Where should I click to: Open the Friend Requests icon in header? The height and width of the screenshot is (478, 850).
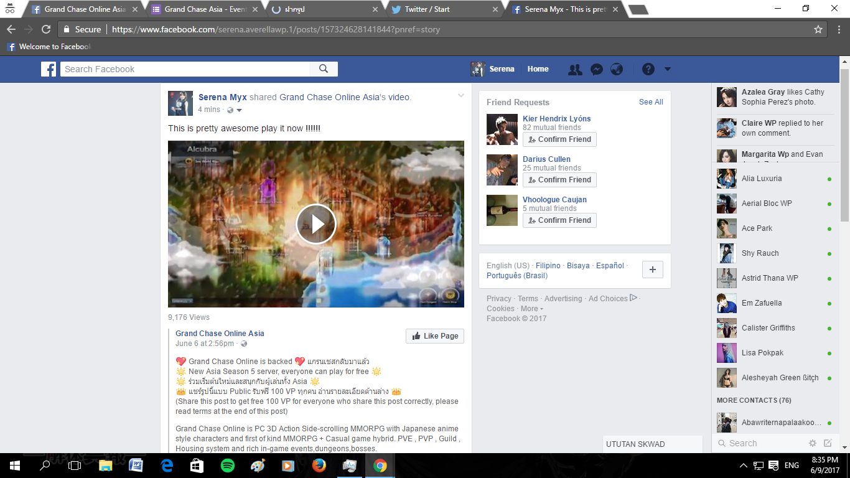coord(575,69)
